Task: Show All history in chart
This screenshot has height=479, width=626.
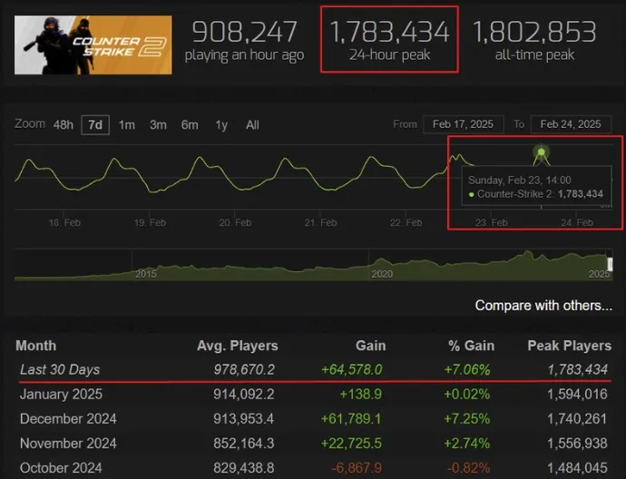Action: pos(252,125)
